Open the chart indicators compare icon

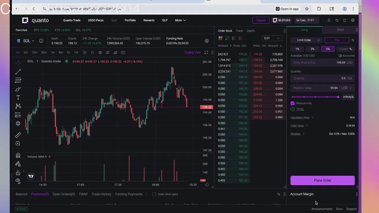108,52
